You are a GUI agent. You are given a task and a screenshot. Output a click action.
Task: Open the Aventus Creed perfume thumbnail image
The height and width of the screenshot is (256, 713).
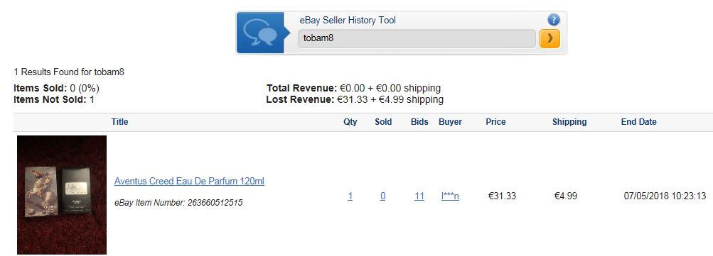point(62,195)
